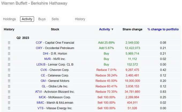Open the GM ticker link

pyautogui.click(x=43, y=81)
